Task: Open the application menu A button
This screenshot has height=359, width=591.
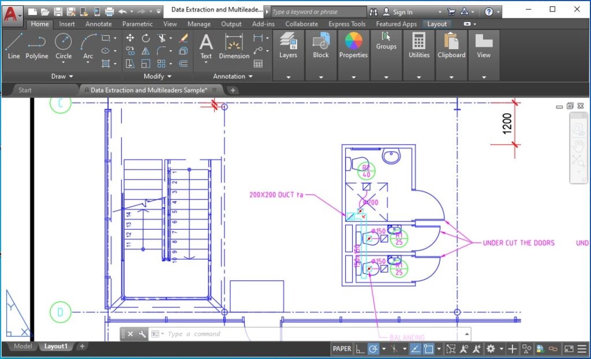Action: 13,15
